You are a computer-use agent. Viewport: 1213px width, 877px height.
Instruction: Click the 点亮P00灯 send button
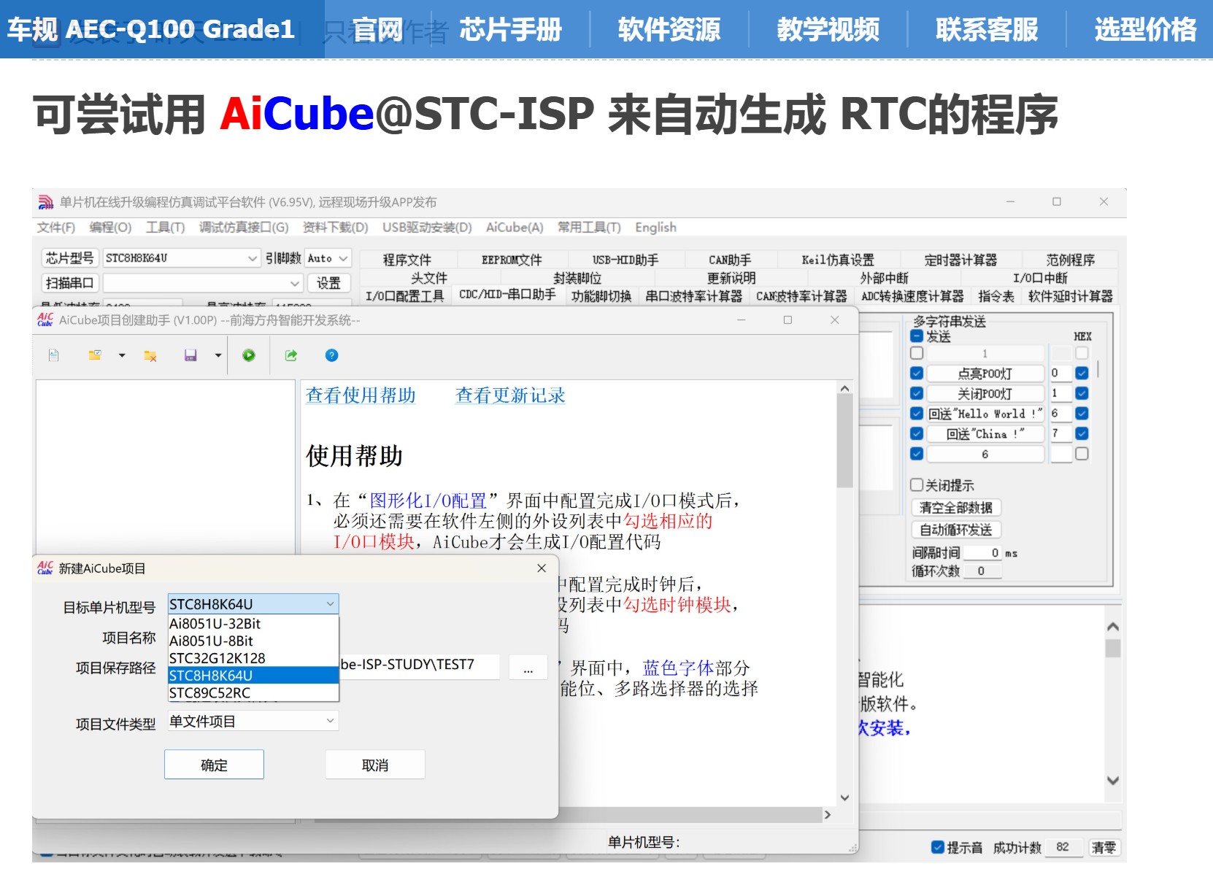[985, 374]
